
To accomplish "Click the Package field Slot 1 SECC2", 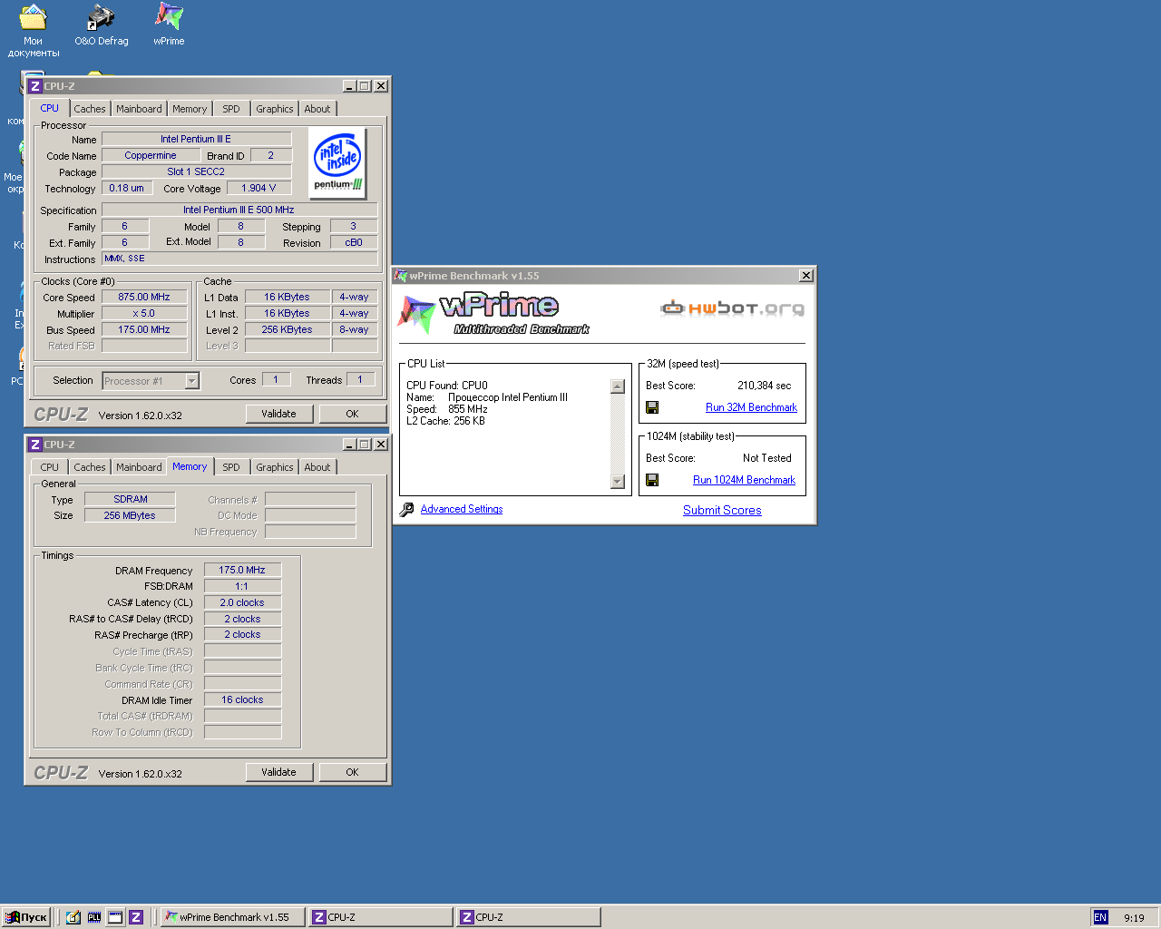I will coord(196,171).
